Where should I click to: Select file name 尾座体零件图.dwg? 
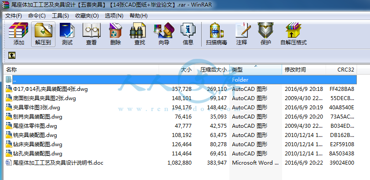[x=35, y=126]
